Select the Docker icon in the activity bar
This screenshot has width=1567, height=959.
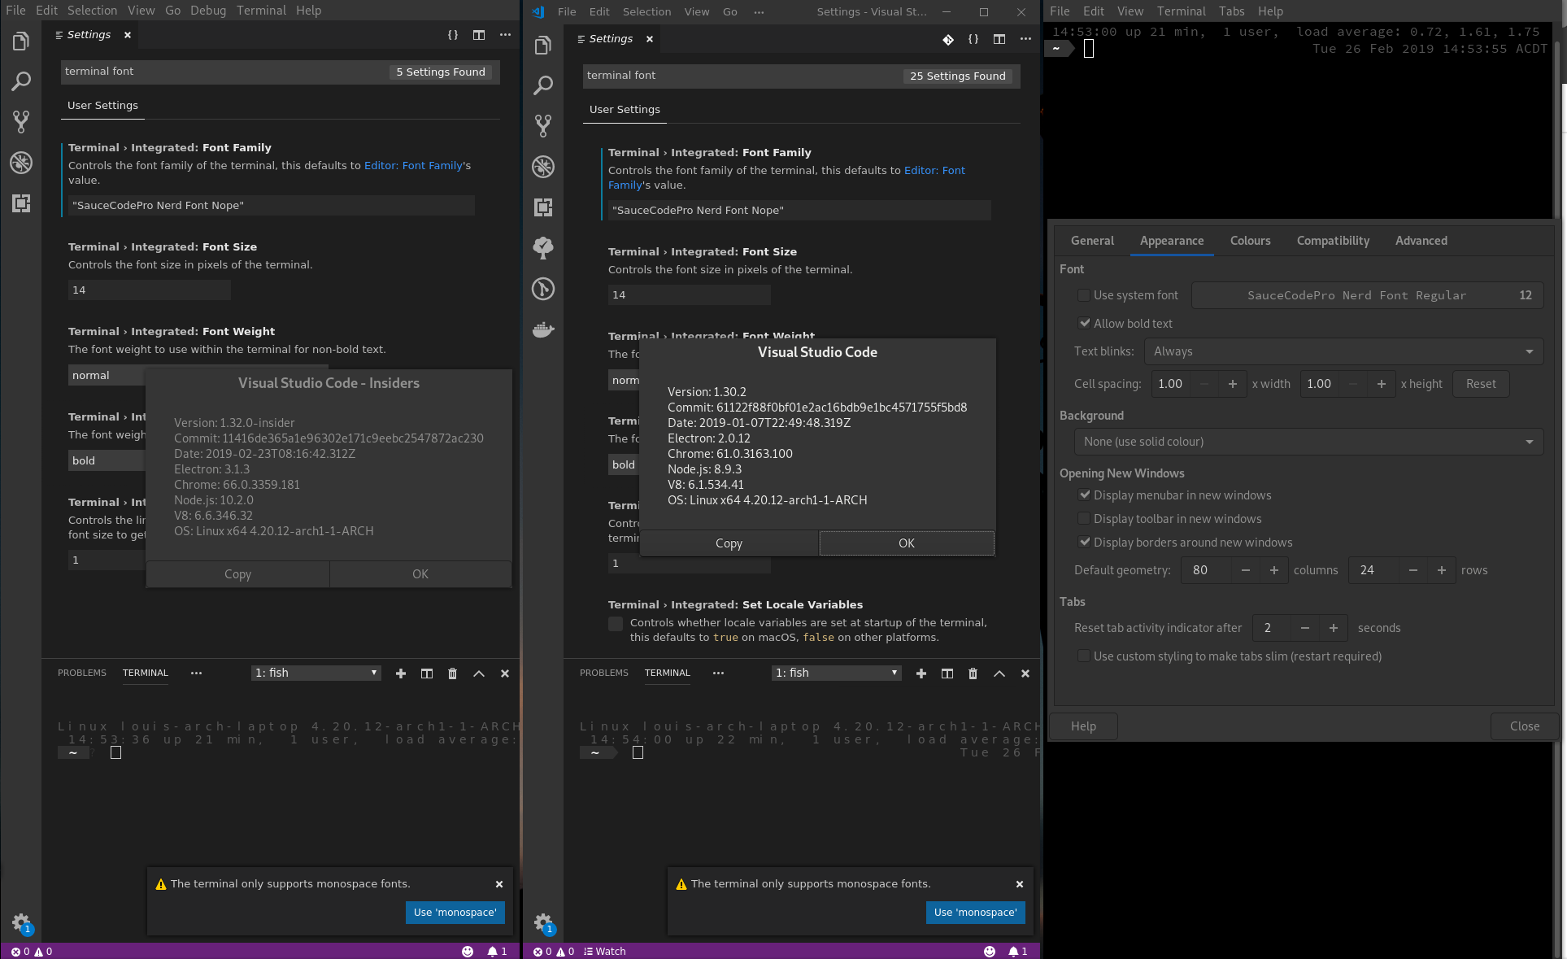click(x=543, y=329)
